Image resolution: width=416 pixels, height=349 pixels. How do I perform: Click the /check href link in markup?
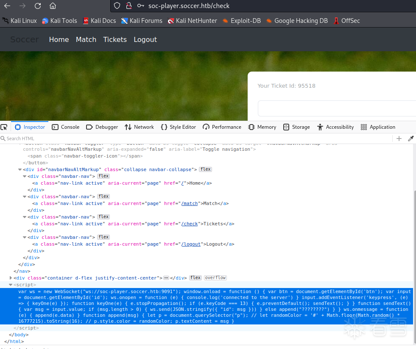[190, 224]
